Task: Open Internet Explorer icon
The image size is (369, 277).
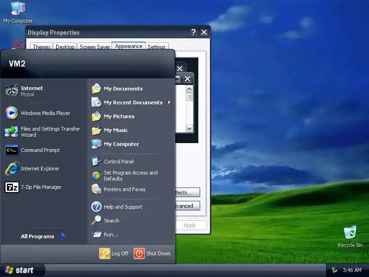Action: 12,169
